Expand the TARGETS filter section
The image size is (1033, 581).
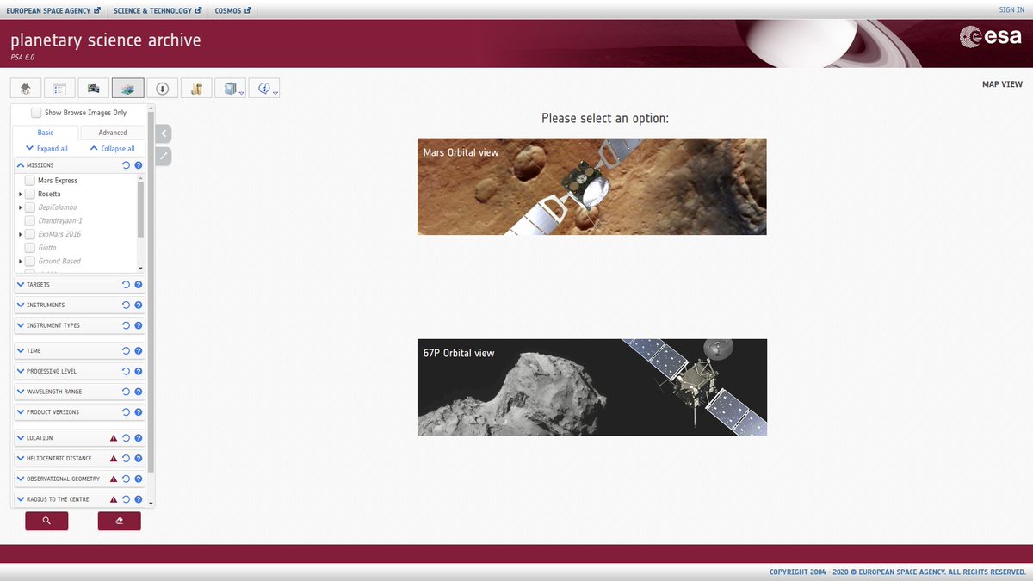click(20, 284)
